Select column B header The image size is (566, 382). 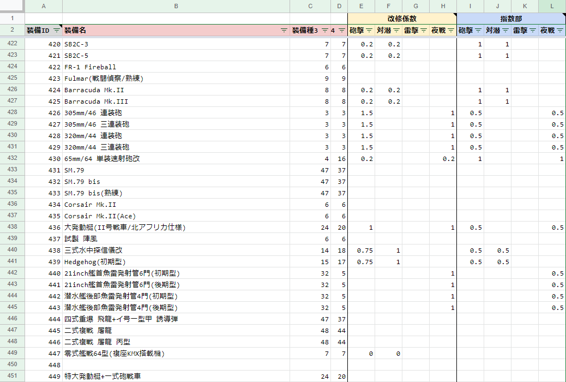click(176, 6)
